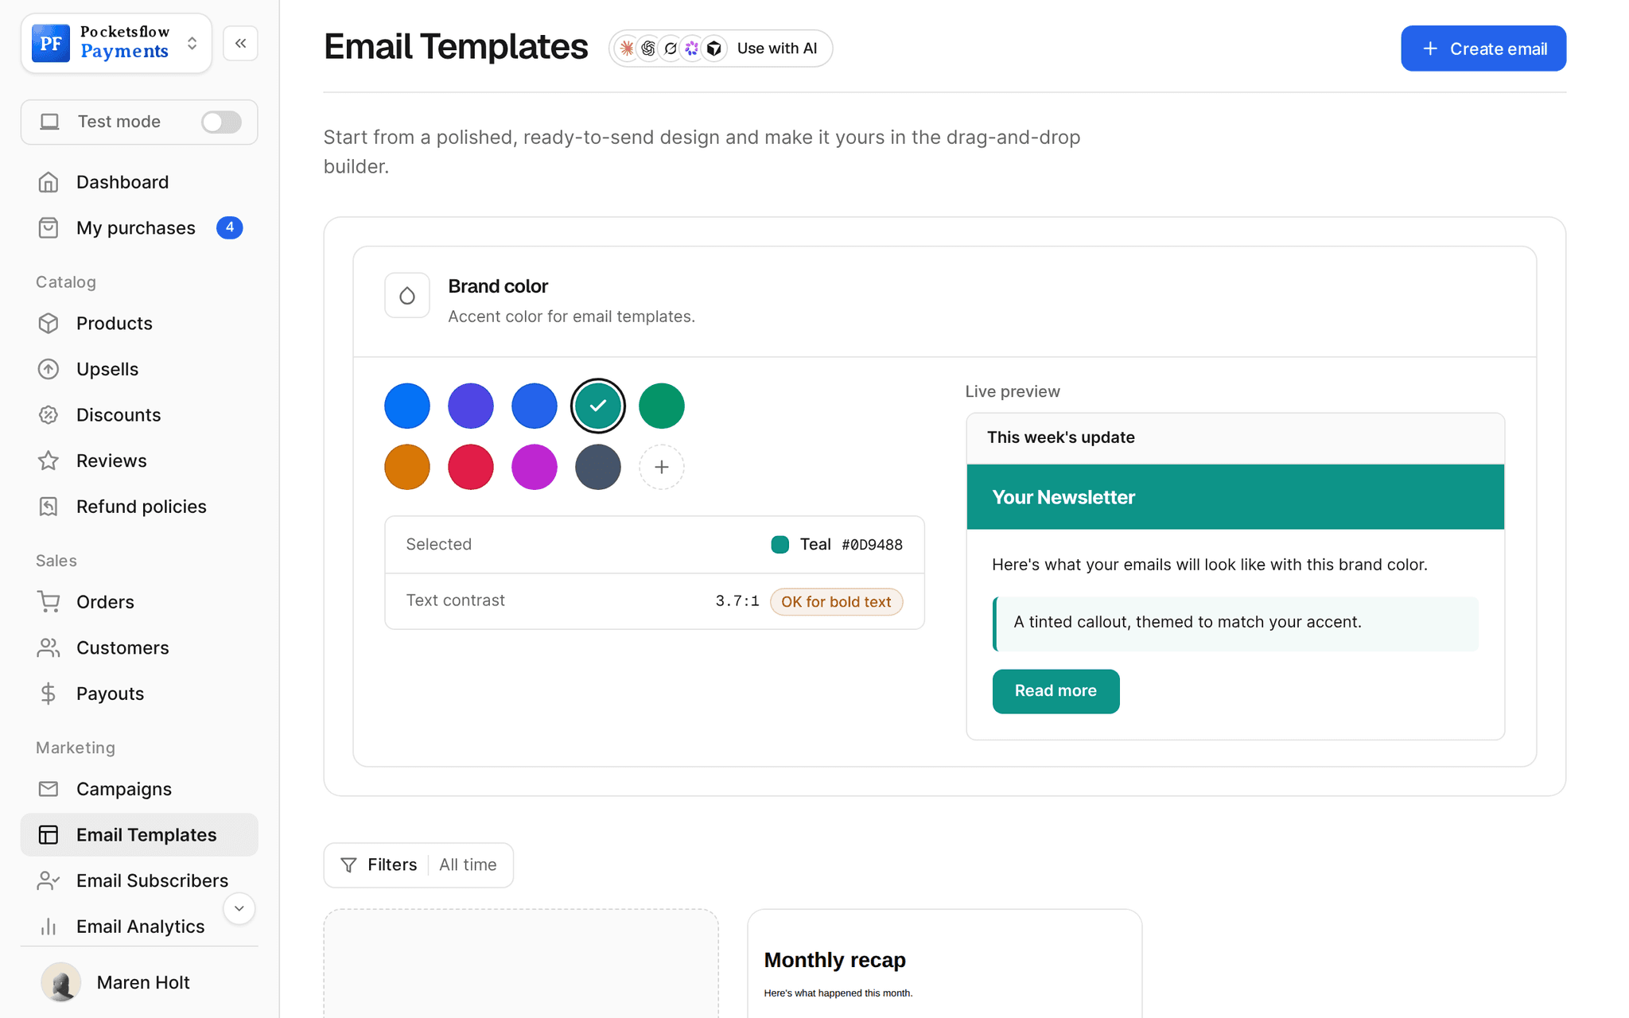Collapse the sidebar with the double-chevron button
Screen dimensions: 1629x1018
240,43
